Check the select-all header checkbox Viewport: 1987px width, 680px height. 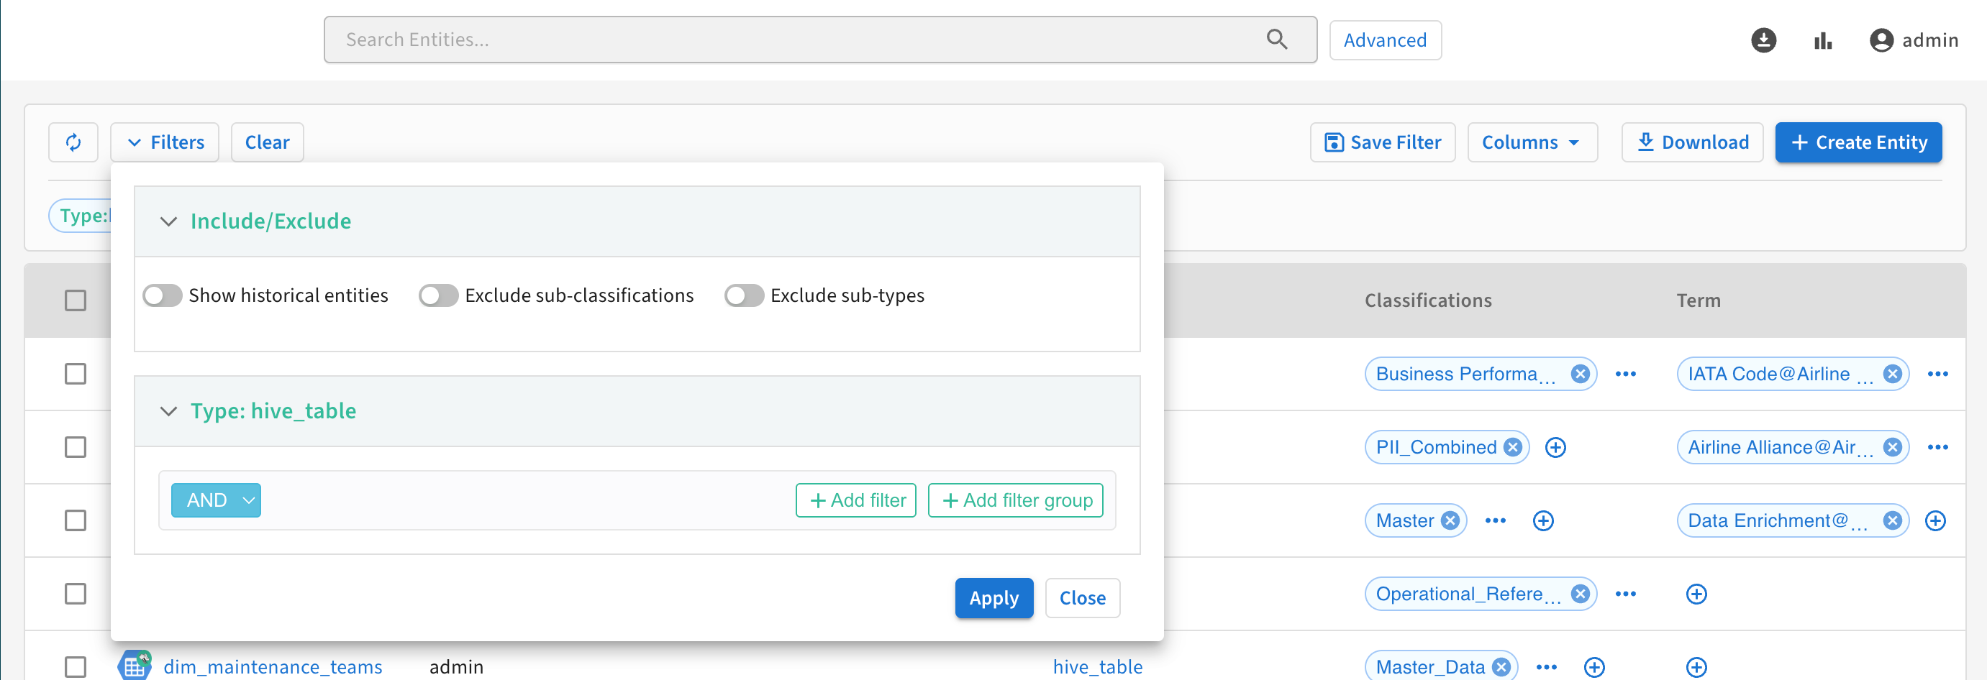pyautogui.click(x=76, y=300)
